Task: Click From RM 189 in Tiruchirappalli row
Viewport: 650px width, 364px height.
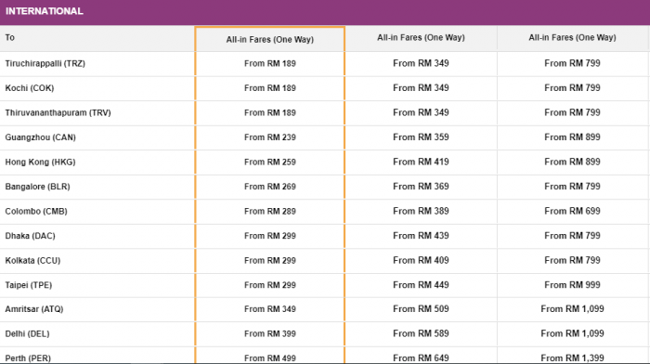Action: point(270,63)
